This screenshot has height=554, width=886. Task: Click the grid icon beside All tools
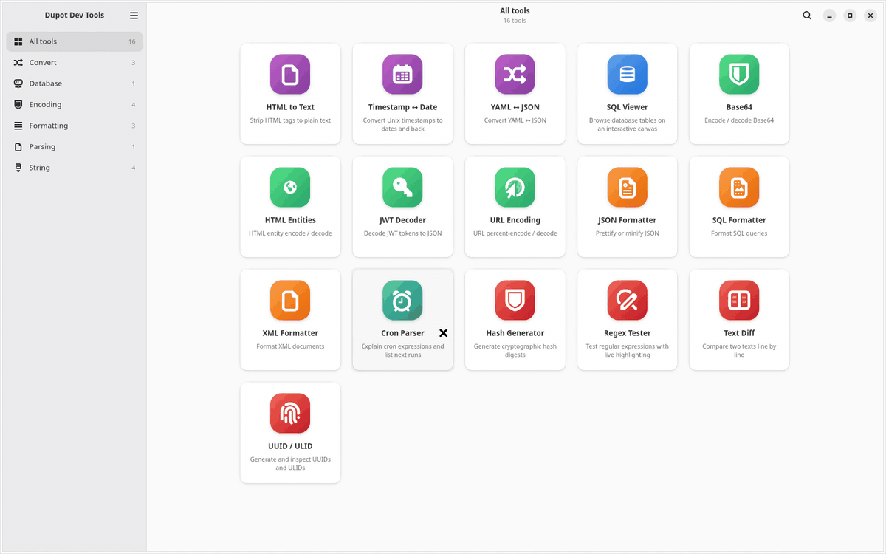click(x=18, y=41)
